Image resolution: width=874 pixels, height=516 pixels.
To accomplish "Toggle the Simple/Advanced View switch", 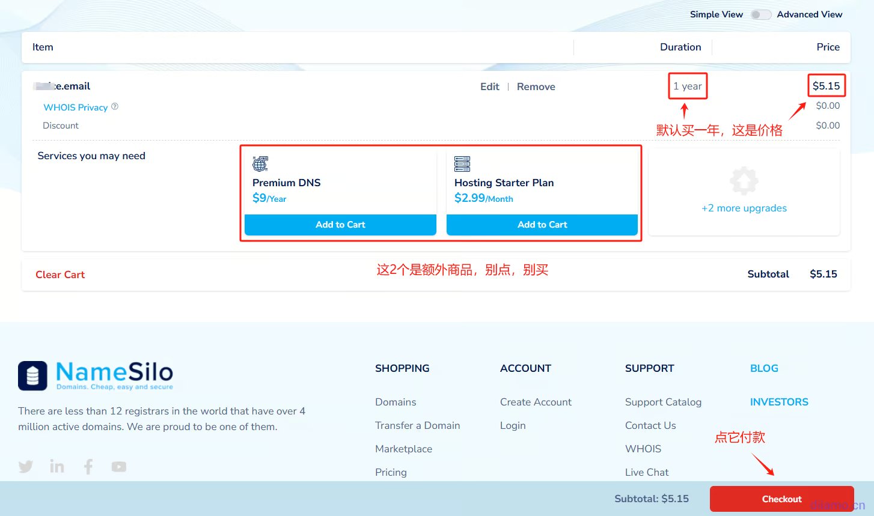I will coord(760,14).
